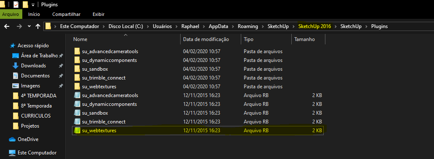Image resolution: width=434 pixels, height=159 pixels.
Task: Click Arquivo RB type of su_dynamiccomponents file
Action: [x=256, y=104]
